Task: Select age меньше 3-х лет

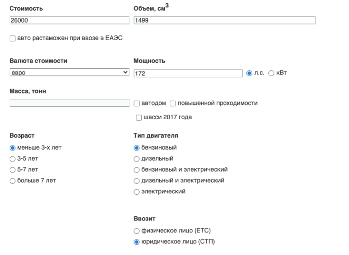Action: tap(12, 148)
